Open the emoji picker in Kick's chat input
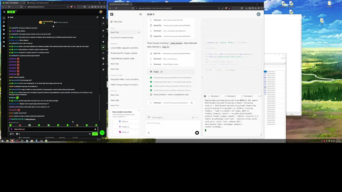This screenshot has width=342, height=192. point(95,129)
